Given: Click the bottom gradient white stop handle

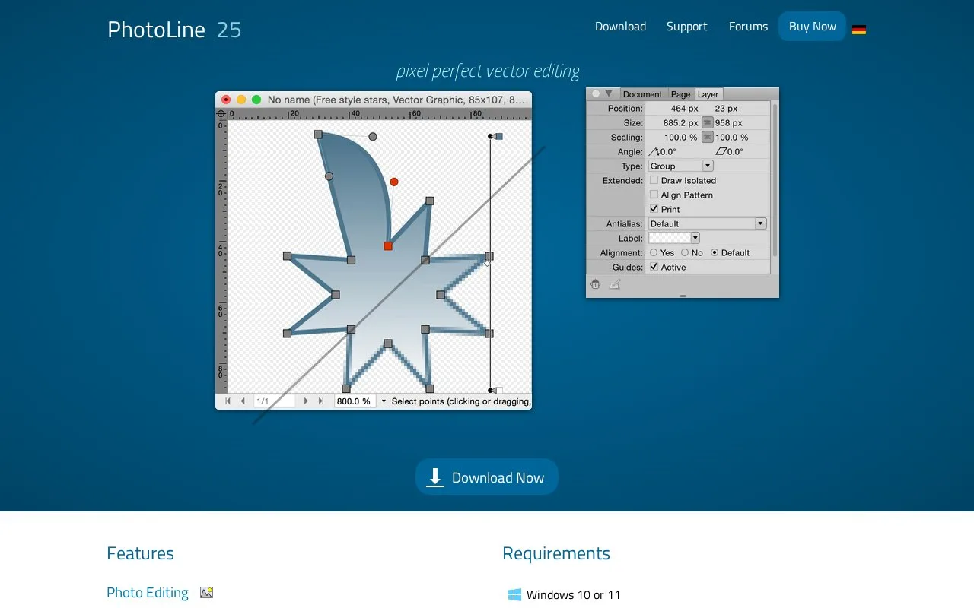Looking at the screenshot, I should pos(498,391).
